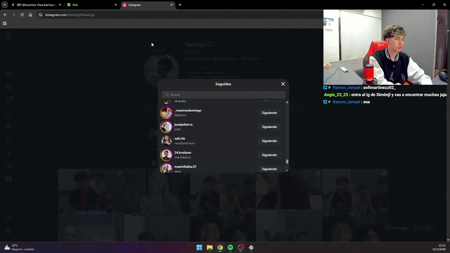450x253 pixels.
Task: Open _maximodomingo profile picture
Action: tap(166, 112)
